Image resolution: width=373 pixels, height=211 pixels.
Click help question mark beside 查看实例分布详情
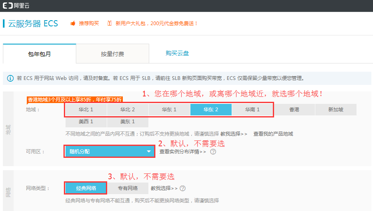tap(213, 152)
